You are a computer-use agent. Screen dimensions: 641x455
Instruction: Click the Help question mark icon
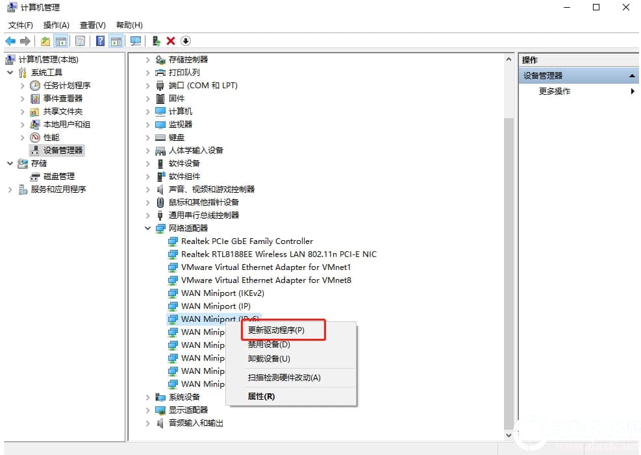pos(99,40)
